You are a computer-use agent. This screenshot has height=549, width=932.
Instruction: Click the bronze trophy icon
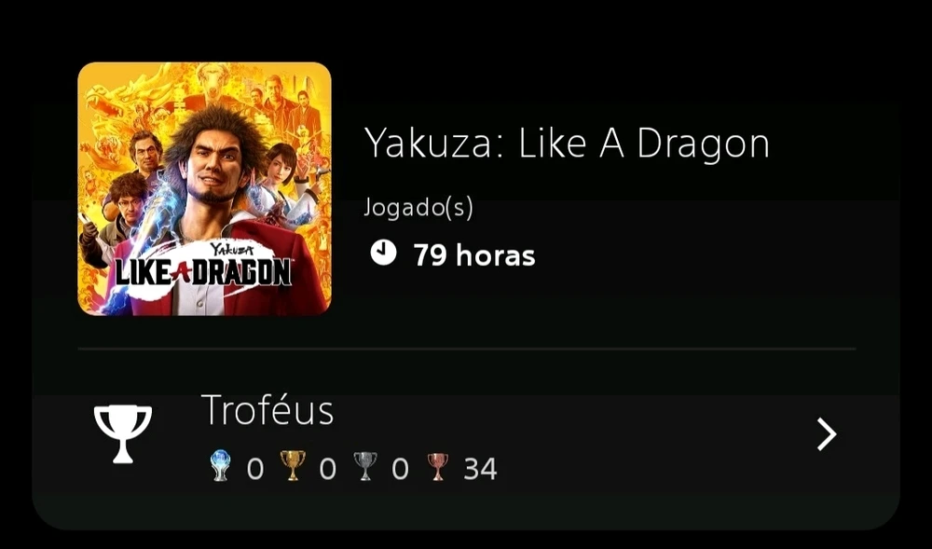pos(437,466)
